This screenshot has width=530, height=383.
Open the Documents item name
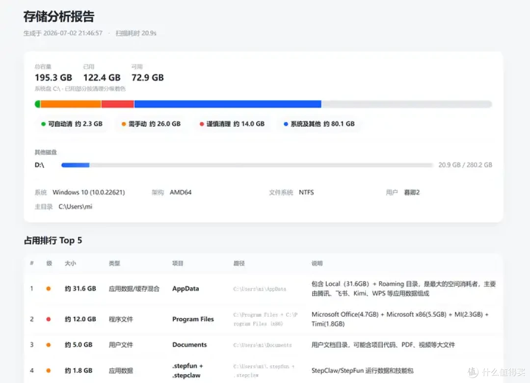pos(189,345)
